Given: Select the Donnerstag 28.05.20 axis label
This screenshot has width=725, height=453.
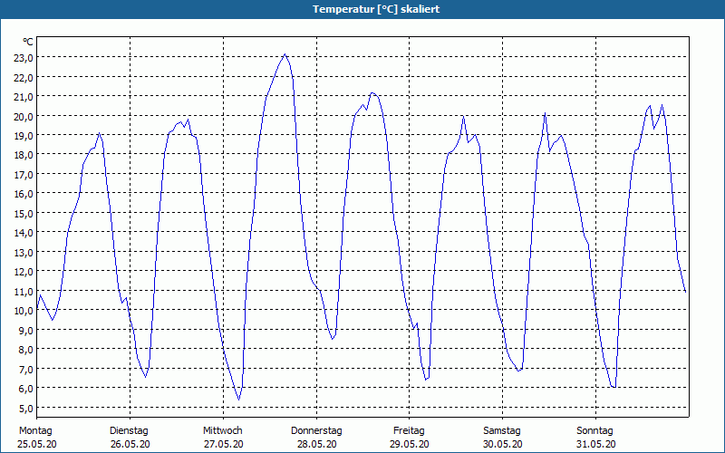Looking at the screenshot, I should (x=316, y=438).
